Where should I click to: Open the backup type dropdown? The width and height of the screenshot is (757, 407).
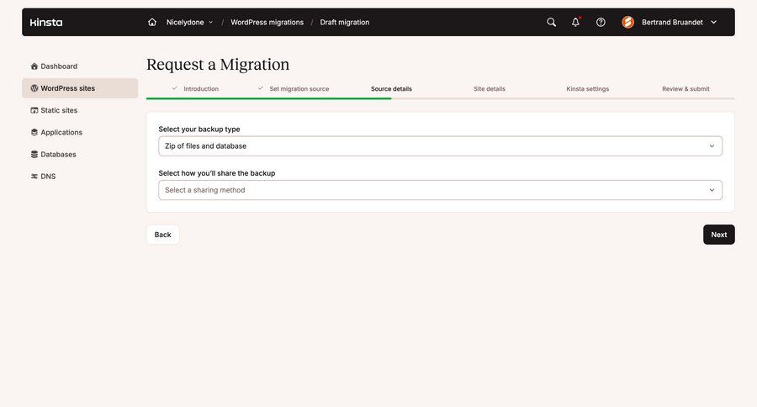(x=440, y=145)
